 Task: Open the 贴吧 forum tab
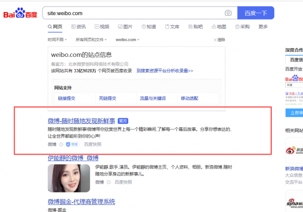[195, 27]
